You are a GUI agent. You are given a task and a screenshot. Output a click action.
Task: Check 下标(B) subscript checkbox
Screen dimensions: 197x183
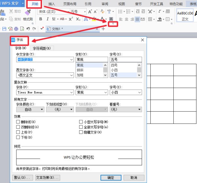(18, 137)
